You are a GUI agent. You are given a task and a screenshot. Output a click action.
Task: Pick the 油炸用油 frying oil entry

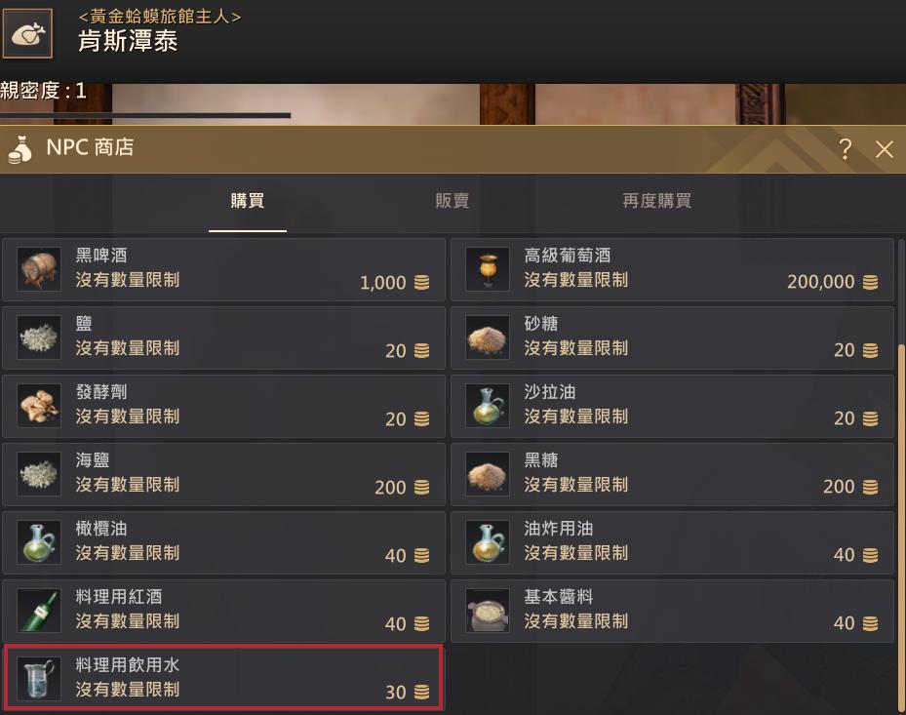pos(672,542)
